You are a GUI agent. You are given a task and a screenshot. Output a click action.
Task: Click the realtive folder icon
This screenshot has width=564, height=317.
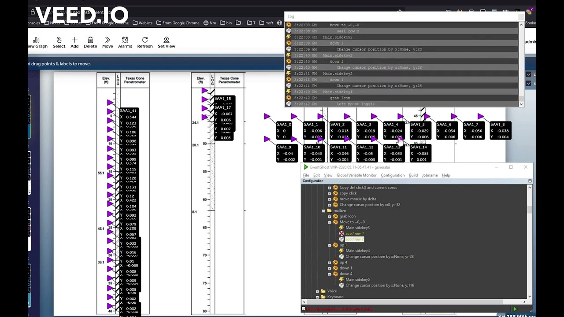(x=329, y=210)
